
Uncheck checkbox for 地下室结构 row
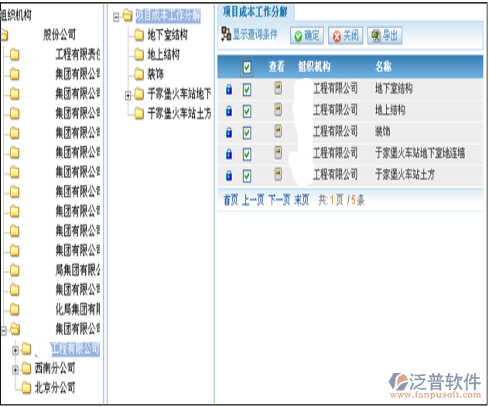247,90
